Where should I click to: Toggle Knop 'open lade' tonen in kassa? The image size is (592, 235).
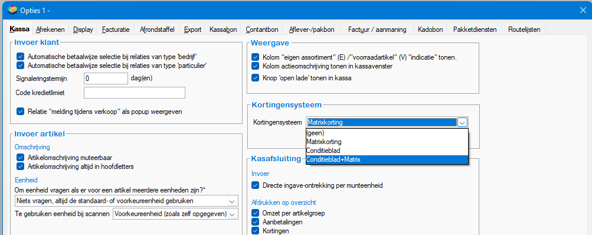tap(255, 78)
